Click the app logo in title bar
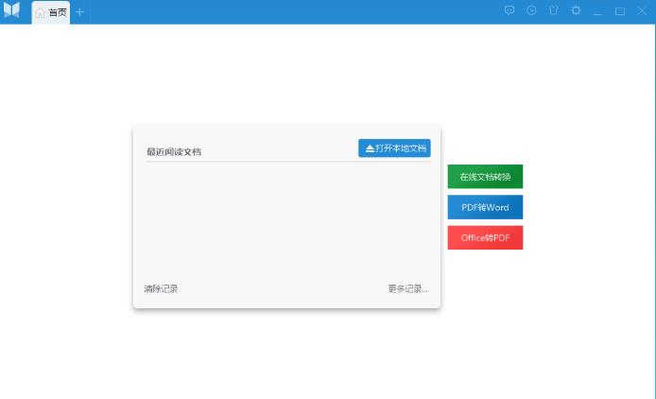The width and height of the screenshot is (656, 399). tap(11, 10)
